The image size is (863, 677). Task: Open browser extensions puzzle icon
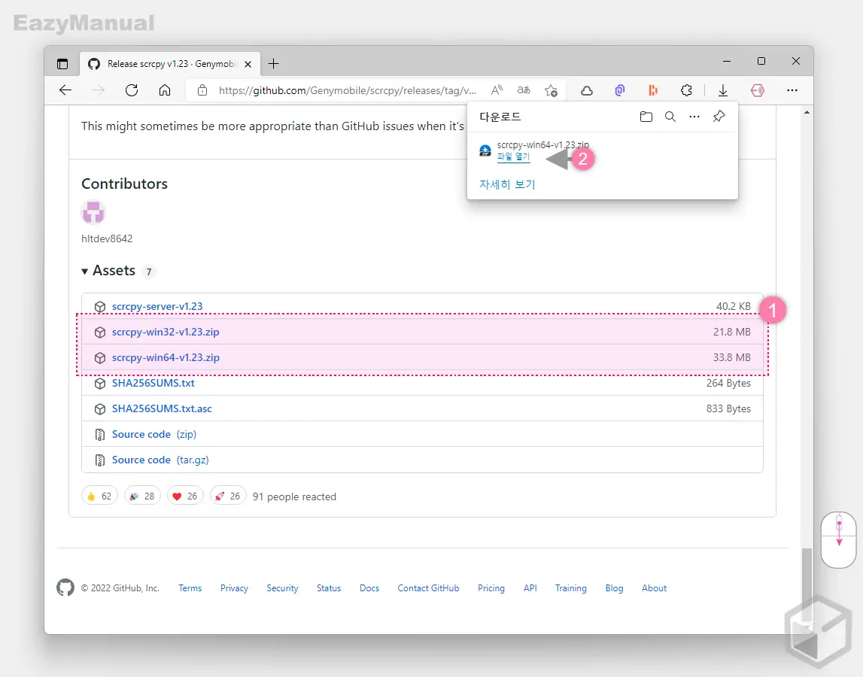pos(686,90)
